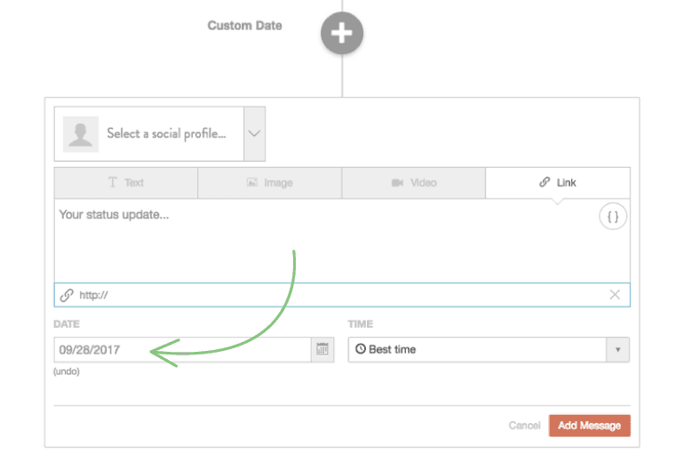Click the plus icon to add custom date

pyautogui.click(x=342, y=35)
